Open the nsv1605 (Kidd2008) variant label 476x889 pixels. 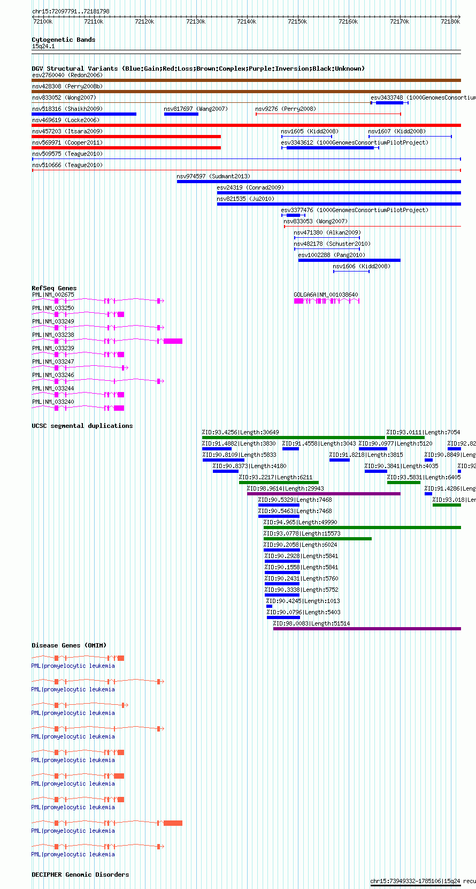310,131
